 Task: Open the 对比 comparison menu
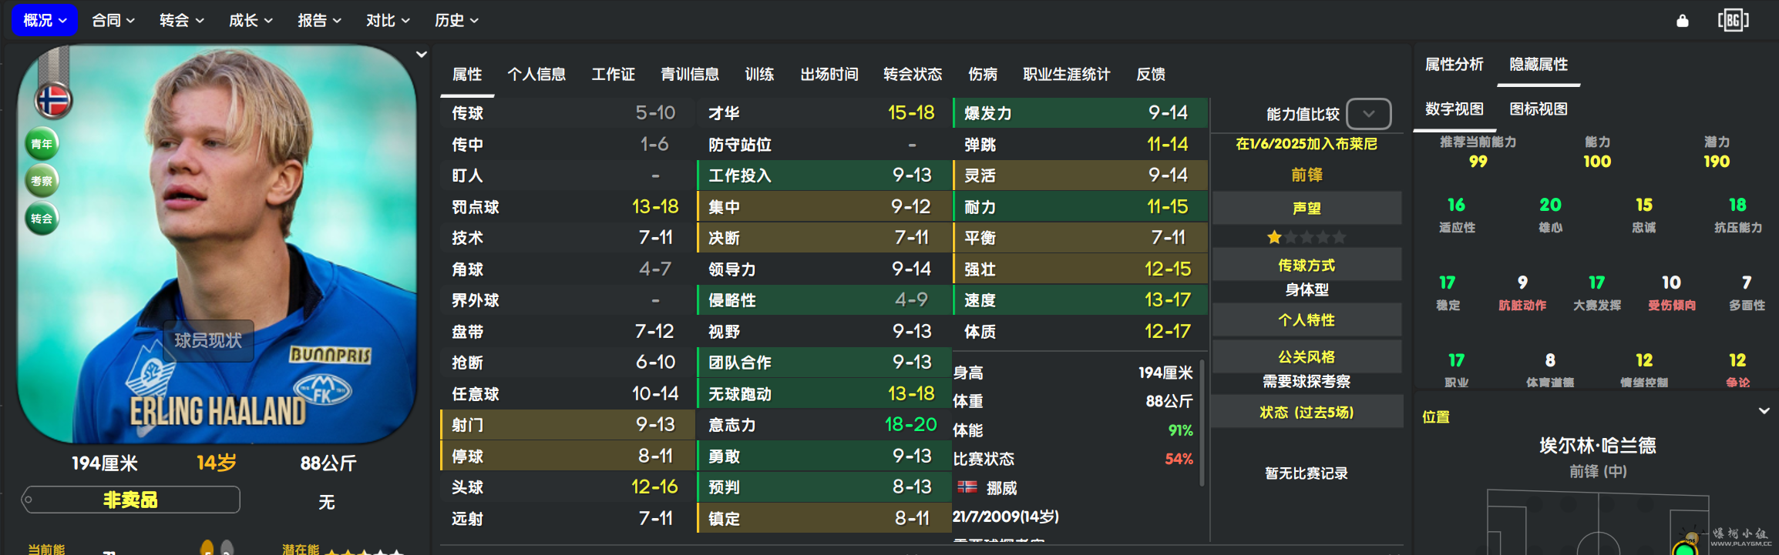[x=388, y=20]
